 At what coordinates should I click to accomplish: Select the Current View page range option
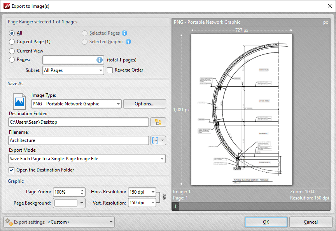[12, 51]
